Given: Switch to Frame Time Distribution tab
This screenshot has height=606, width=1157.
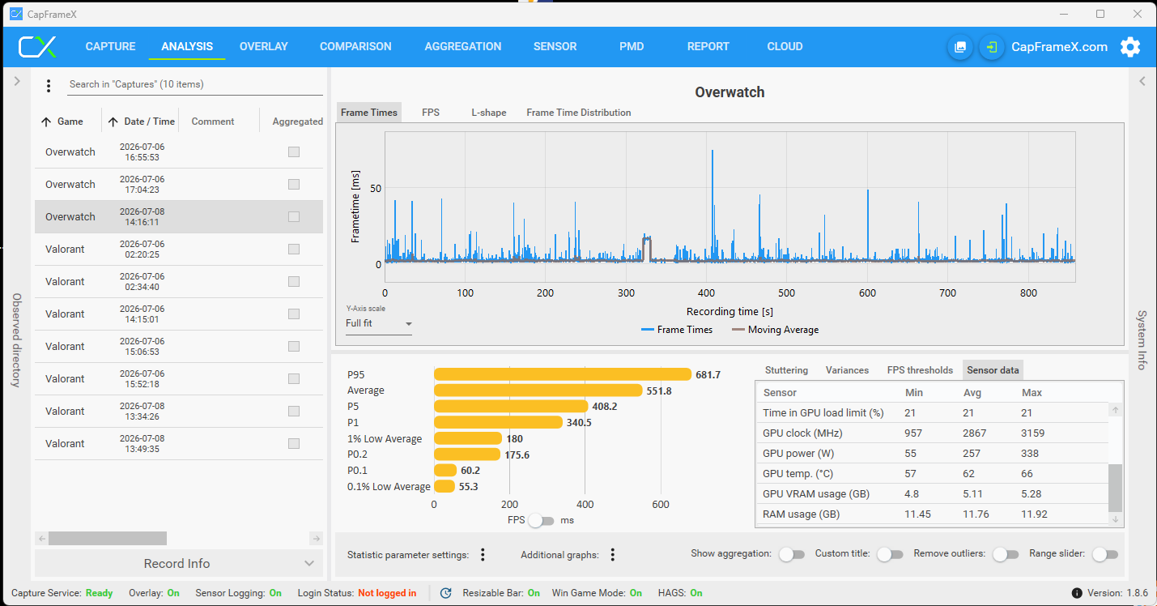Looking at the screenshot, I should [x=579, y=113].
